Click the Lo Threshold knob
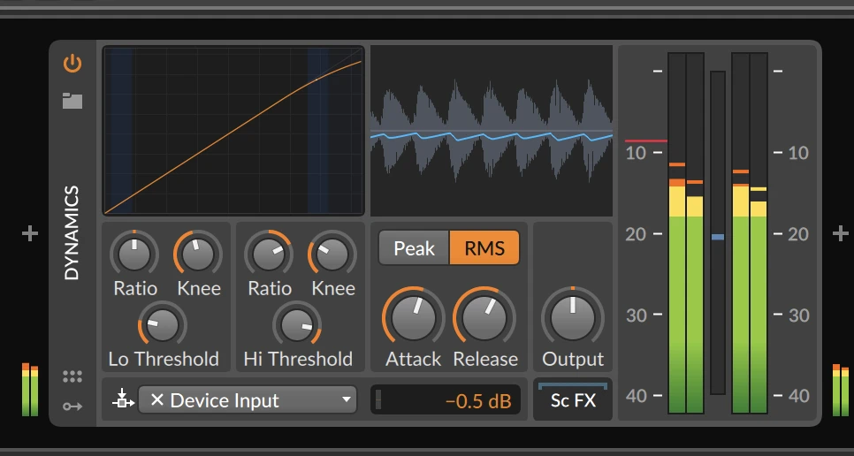 click(163, 325)
